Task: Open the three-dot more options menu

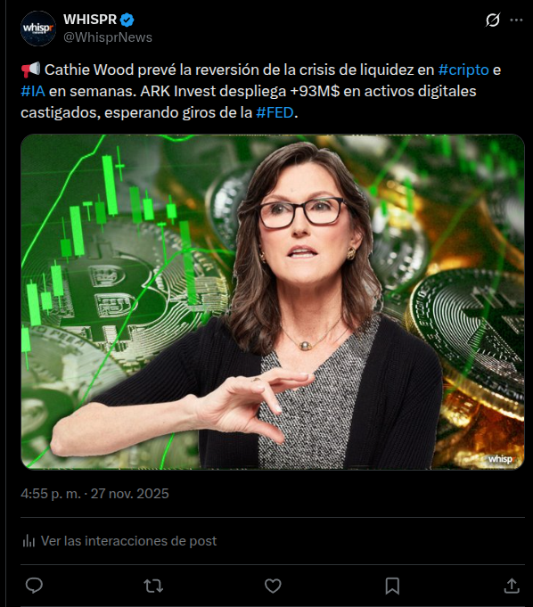Action: pyautogui.click(x=516, y=20)
